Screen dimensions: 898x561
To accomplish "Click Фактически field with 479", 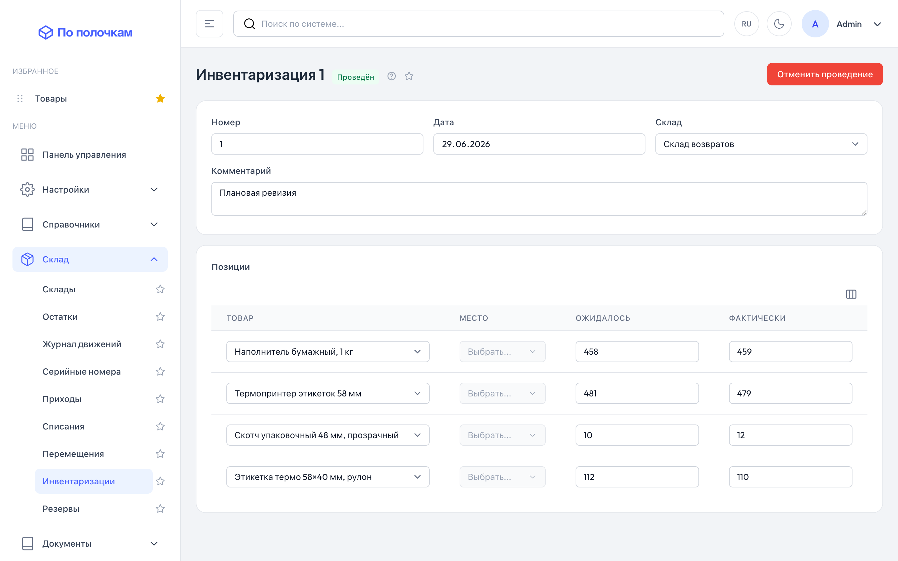I will tap(790, 393).
